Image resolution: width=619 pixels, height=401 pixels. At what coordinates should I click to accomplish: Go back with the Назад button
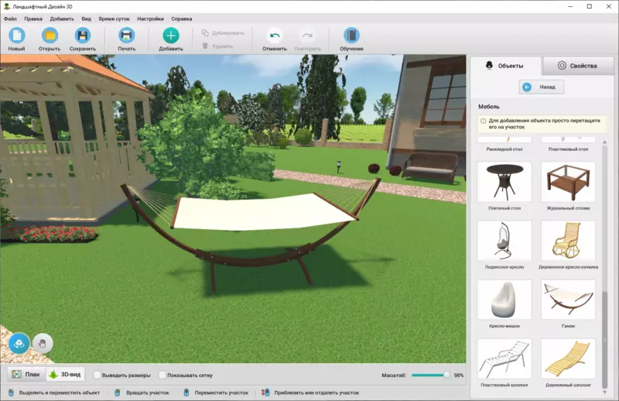click(541, 87)
